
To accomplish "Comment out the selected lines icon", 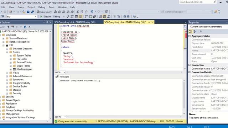I will pos(115,17).
